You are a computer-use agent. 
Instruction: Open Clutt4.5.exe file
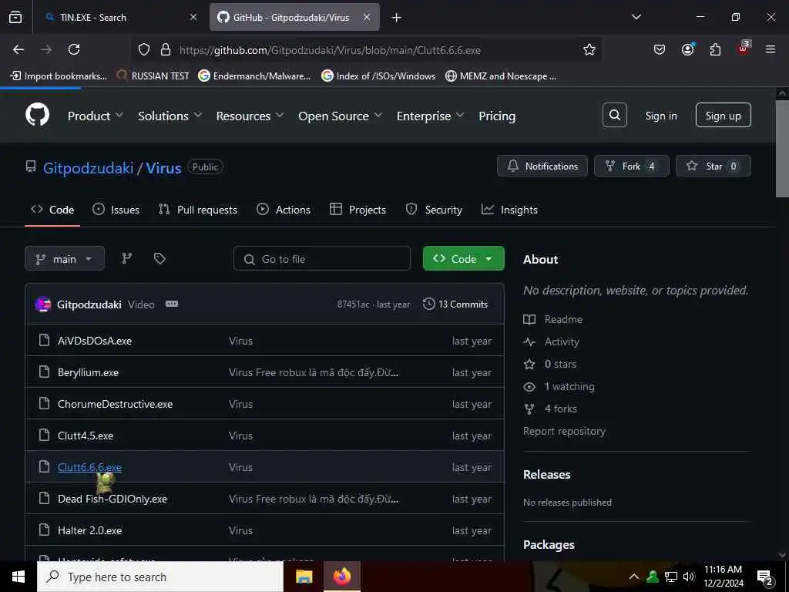coord(86,436)
